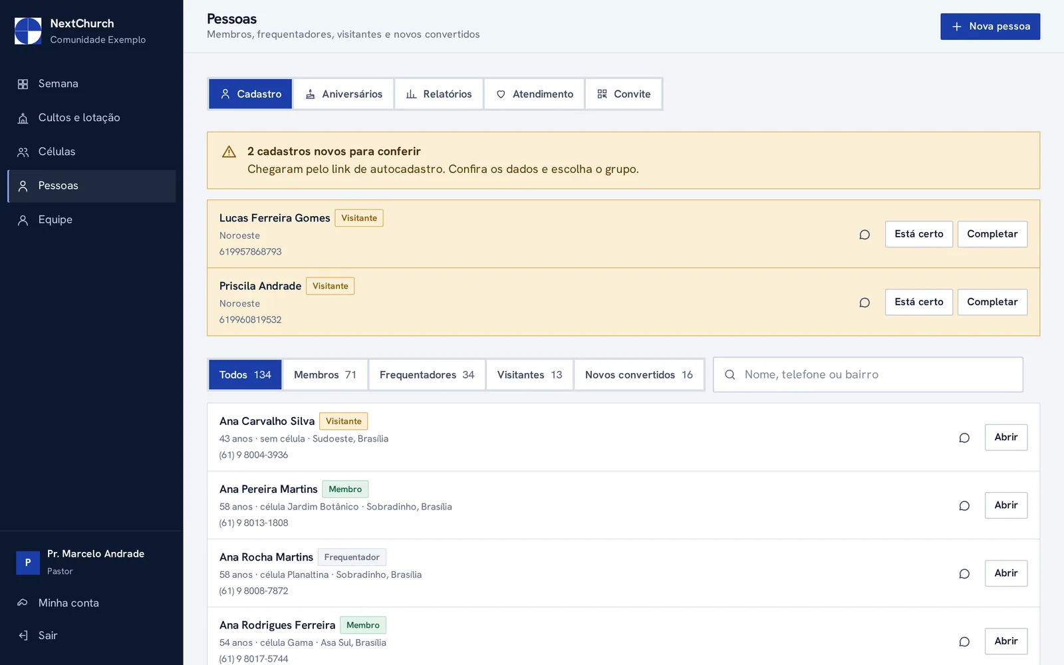1064x665 pixels.
Task: Click Visitante badge next to Priscila Andrade
Action: [x=331, y=286]
